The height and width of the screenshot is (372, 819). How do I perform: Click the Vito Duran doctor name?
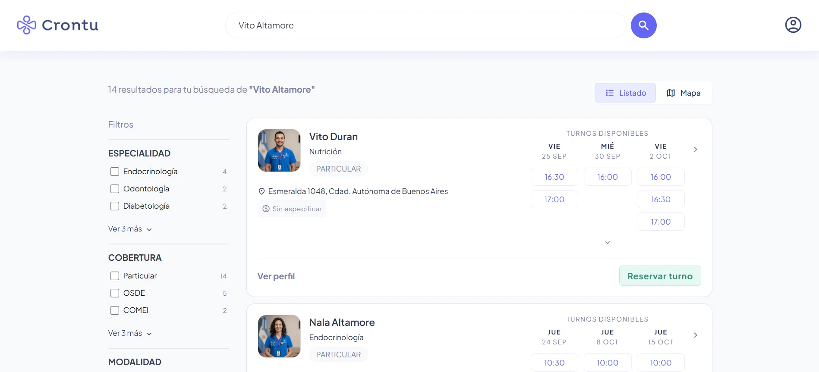click(334, 137)
